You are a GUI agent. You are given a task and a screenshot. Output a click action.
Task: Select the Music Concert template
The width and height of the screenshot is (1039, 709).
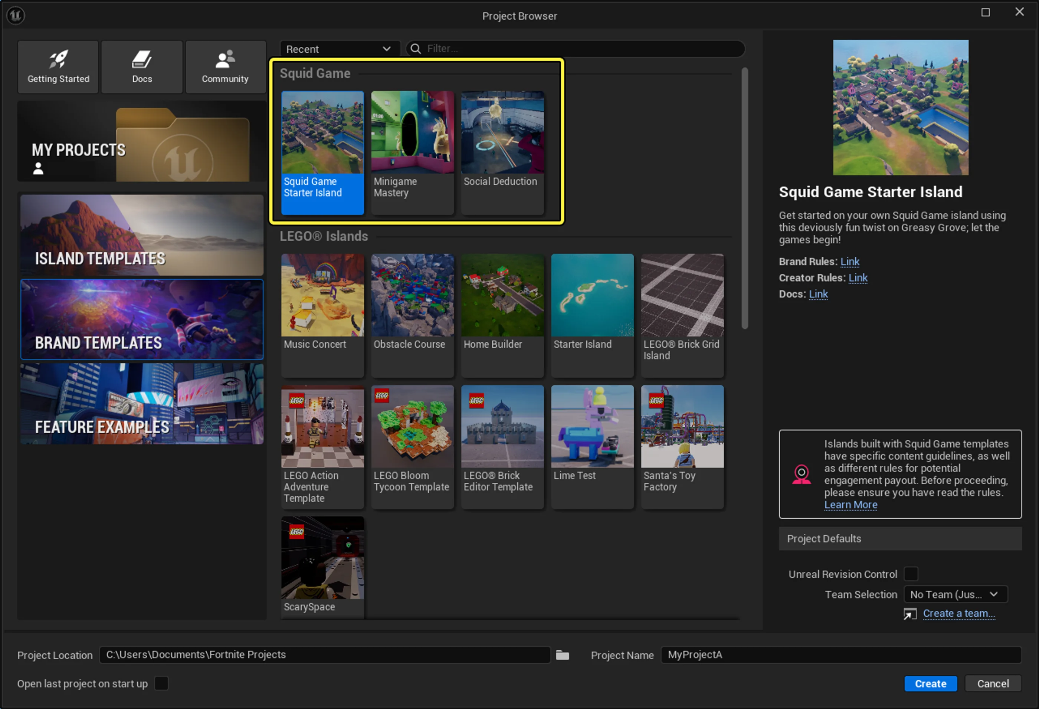322,316
